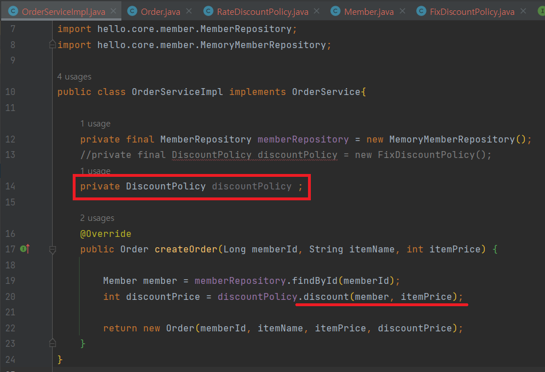Open the RateDiscountPolicy.java tab
The image size is (545, 372).
pyautogui.click(x=262, y=12)
